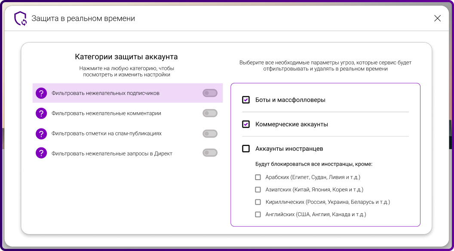Check the Аккаунты иностранцев checkbox
This screenshot has width=454, height=251.
pos(246,149)
